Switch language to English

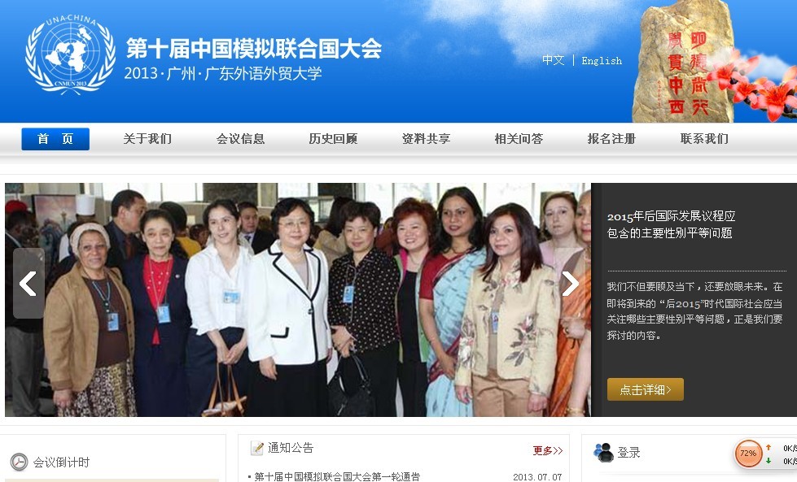pyautogui.click(x=602, y=61)
